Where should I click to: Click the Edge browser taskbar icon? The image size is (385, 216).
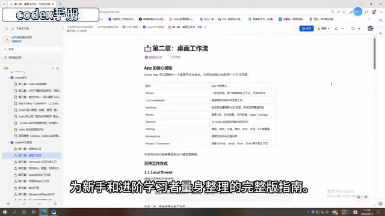tap(44, 212)
